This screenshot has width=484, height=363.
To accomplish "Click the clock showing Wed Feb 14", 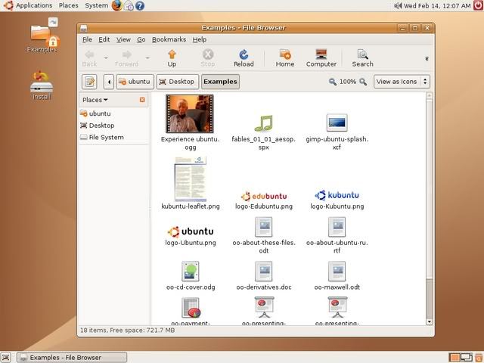I will (437, 5).
